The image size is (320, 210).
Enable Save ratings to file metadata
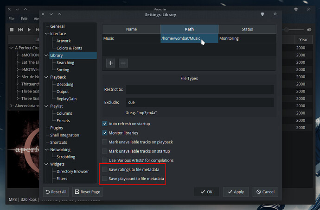[105, 169]
